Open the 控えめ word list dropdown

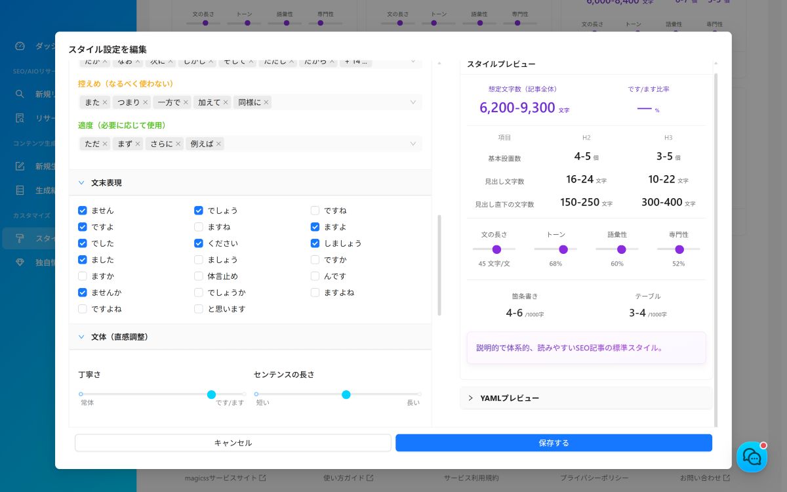pos(413,102)
